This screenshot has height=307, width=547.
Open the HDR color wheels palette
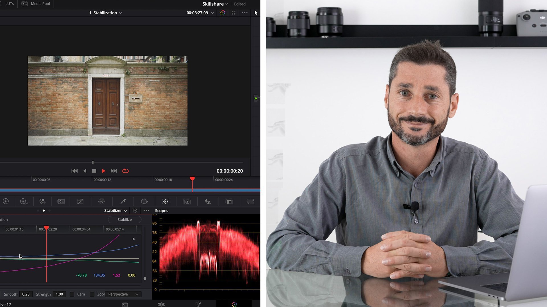24,202
